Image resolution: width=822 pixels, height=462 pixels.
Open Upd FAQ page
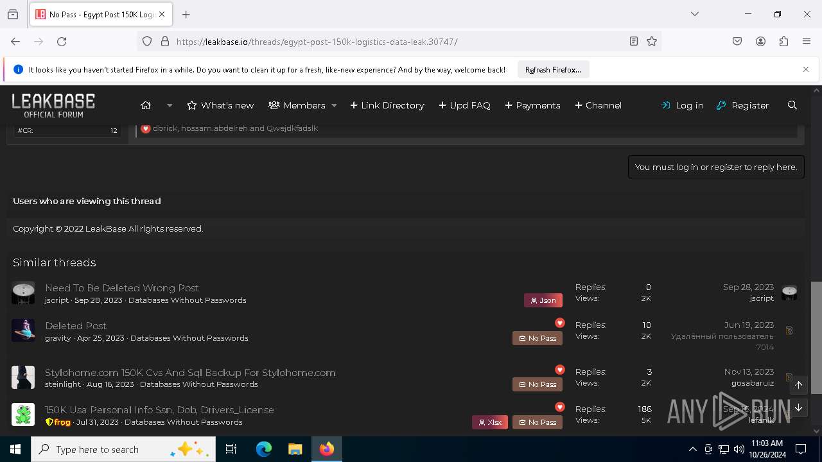pos(464,105)
